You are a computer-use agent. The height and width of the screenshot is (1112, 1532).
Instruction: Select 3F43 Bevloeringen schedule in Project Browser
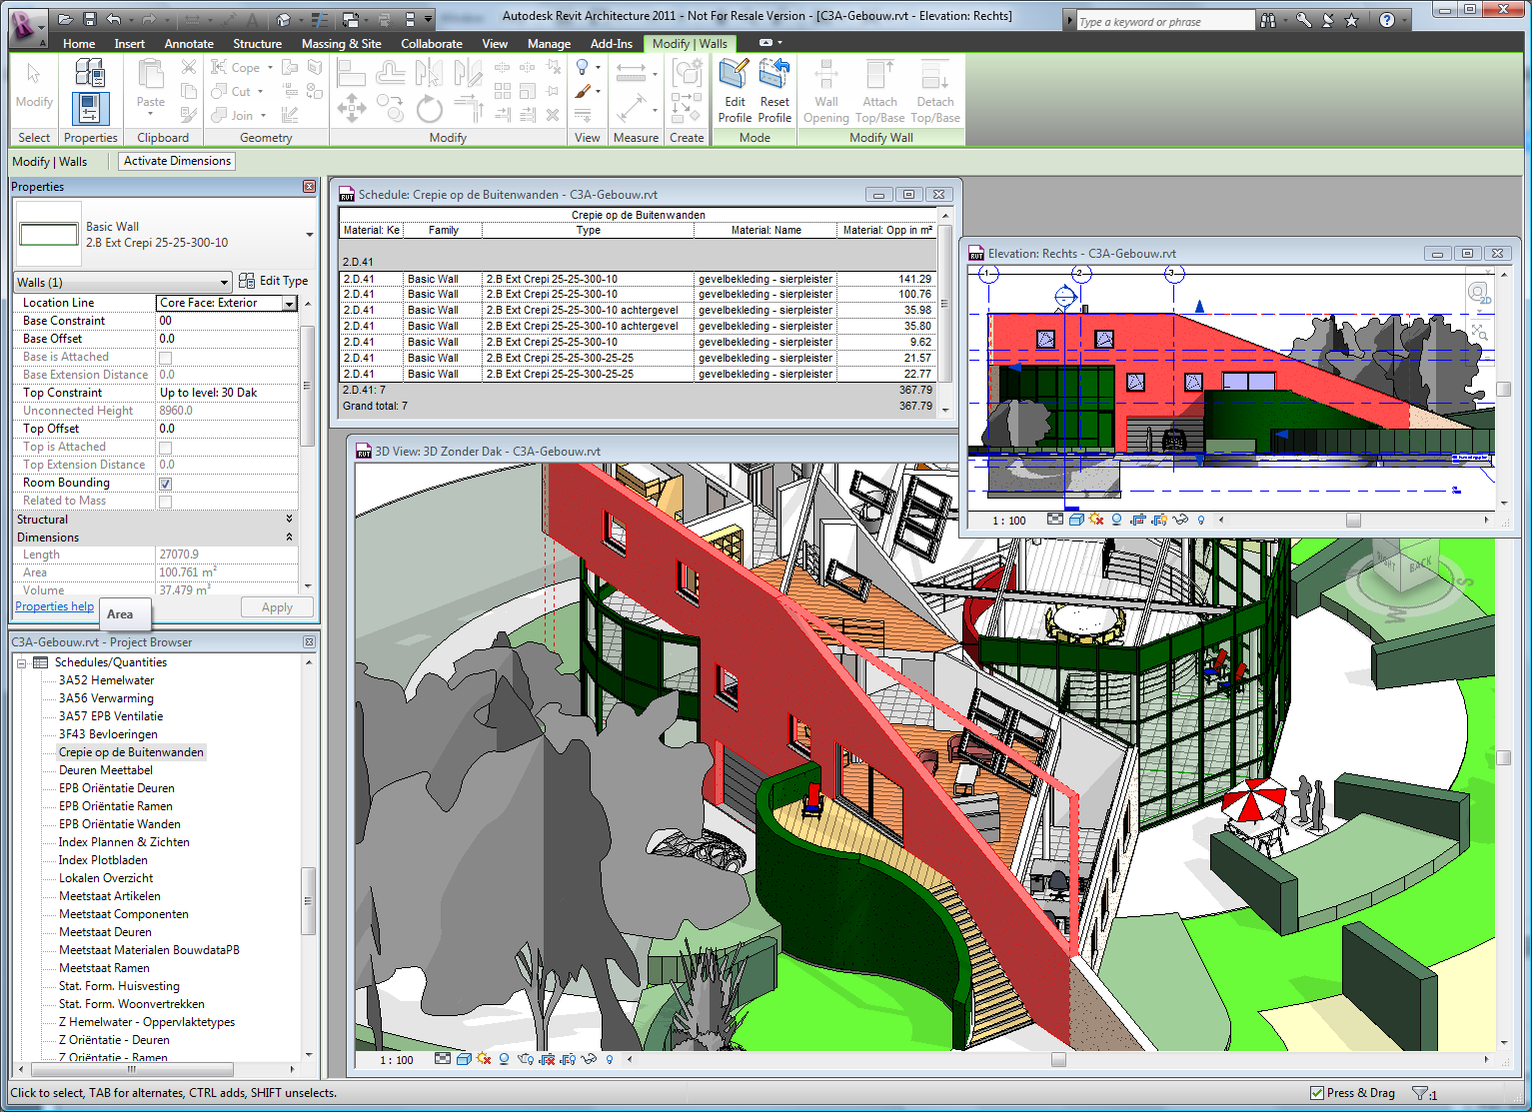coord(108,734)
